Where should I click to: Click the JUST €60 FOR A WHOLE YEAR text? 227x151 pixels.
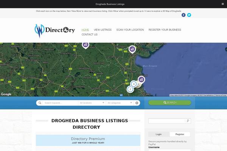(x=88, y=143)
